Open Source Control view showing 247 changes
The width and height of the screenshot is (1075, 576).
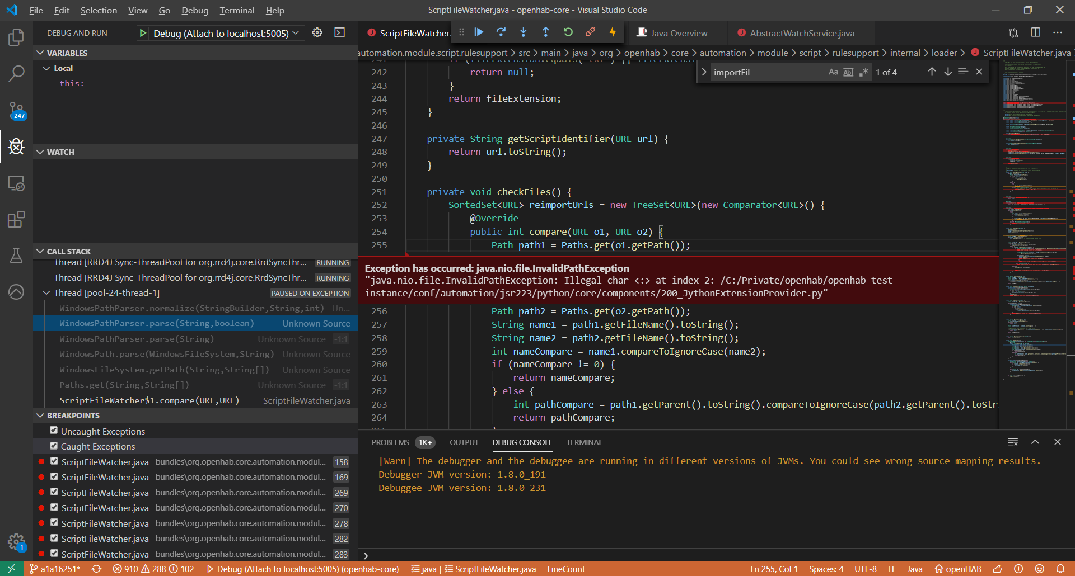coord(17,110)
